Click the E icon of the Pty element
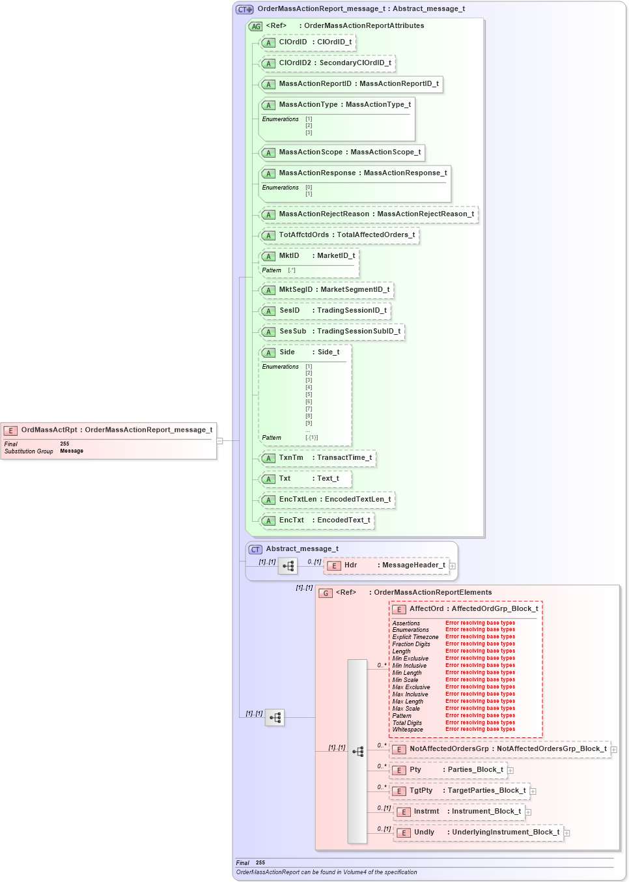 (398, 770)
